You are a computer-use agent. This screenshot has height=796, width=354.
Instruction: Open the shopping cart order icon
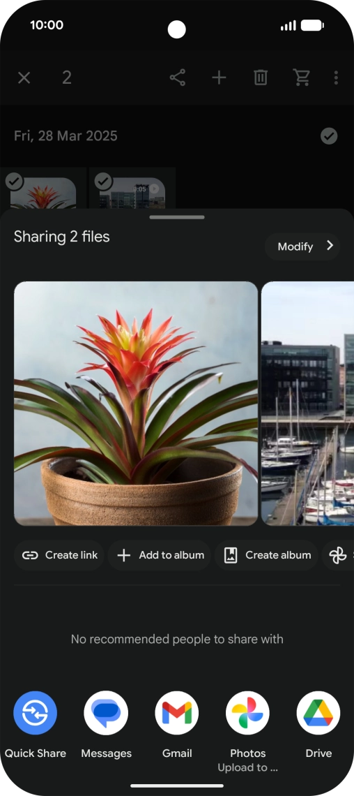(301, 78)
